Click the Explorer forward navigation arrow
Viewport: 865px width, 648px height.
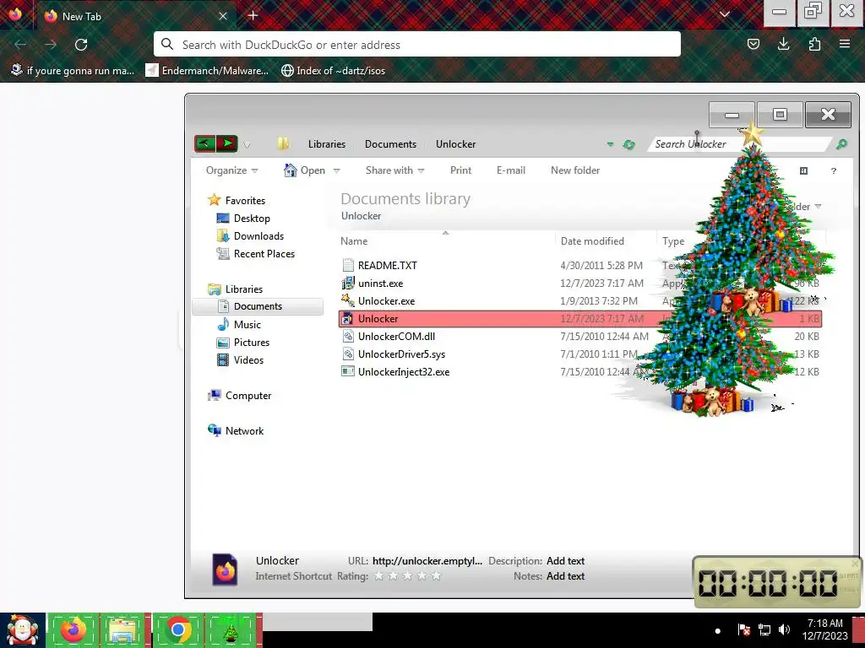point(226,143)
